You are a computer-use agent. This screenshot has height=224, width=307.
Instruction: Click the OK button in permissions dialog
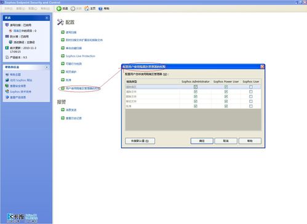click(202, 141)
